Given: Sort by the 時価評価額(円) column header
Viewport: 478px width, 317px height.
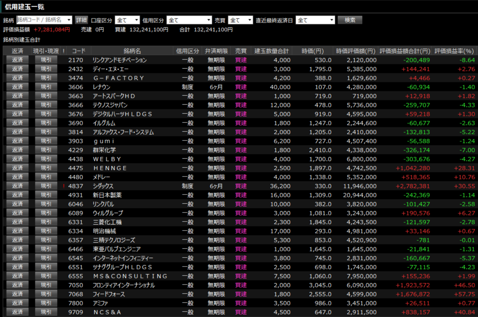Looking at the screenshot, I should [356, 51].
